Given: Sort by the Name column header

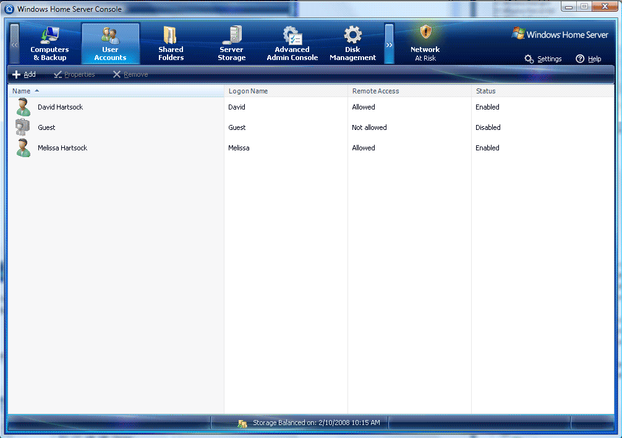Looking at the screenshot, I should (x=116, y=91).
